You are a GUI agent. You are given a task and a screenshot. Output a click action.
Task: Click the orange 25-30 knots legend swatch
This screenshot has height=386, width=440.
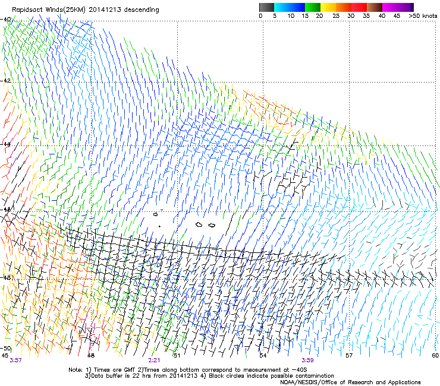[x=344, y=7]
